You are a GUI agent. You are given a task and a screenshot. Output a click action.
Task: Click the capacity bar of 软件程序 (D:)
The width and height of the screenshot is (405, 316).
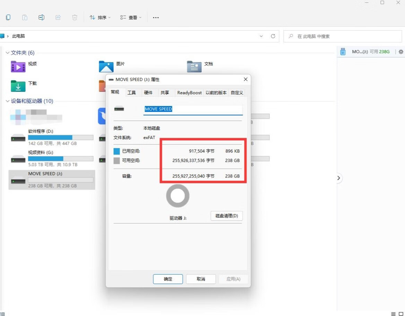click(x=61, y=137)
